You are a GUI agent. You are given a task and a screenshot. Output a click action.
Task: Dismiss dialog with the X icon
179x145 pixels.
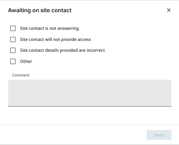coord(169,10)
